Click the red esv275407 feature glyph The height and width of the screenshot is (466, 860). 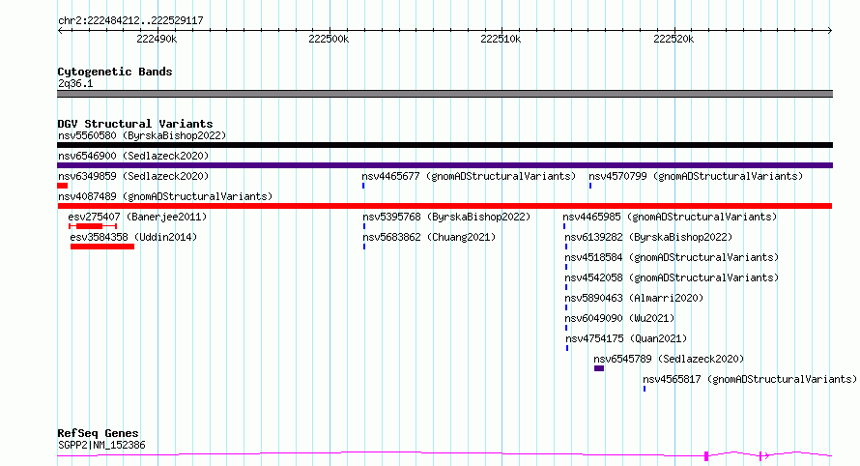[93, 226]
